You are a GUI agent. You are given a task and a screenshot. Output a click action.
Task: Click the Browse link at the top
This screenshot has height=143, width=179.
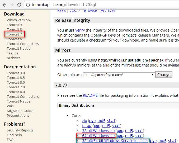pyautogui.click(x=90, y=11)
